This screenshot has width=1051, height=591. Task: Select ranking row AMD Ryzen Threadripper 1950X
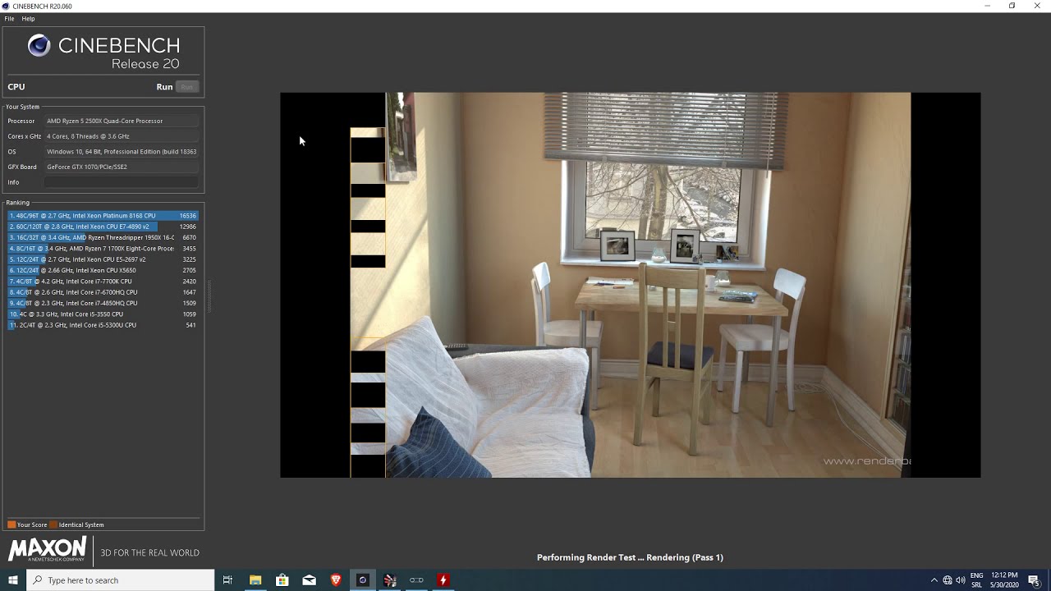coord(103,237)
